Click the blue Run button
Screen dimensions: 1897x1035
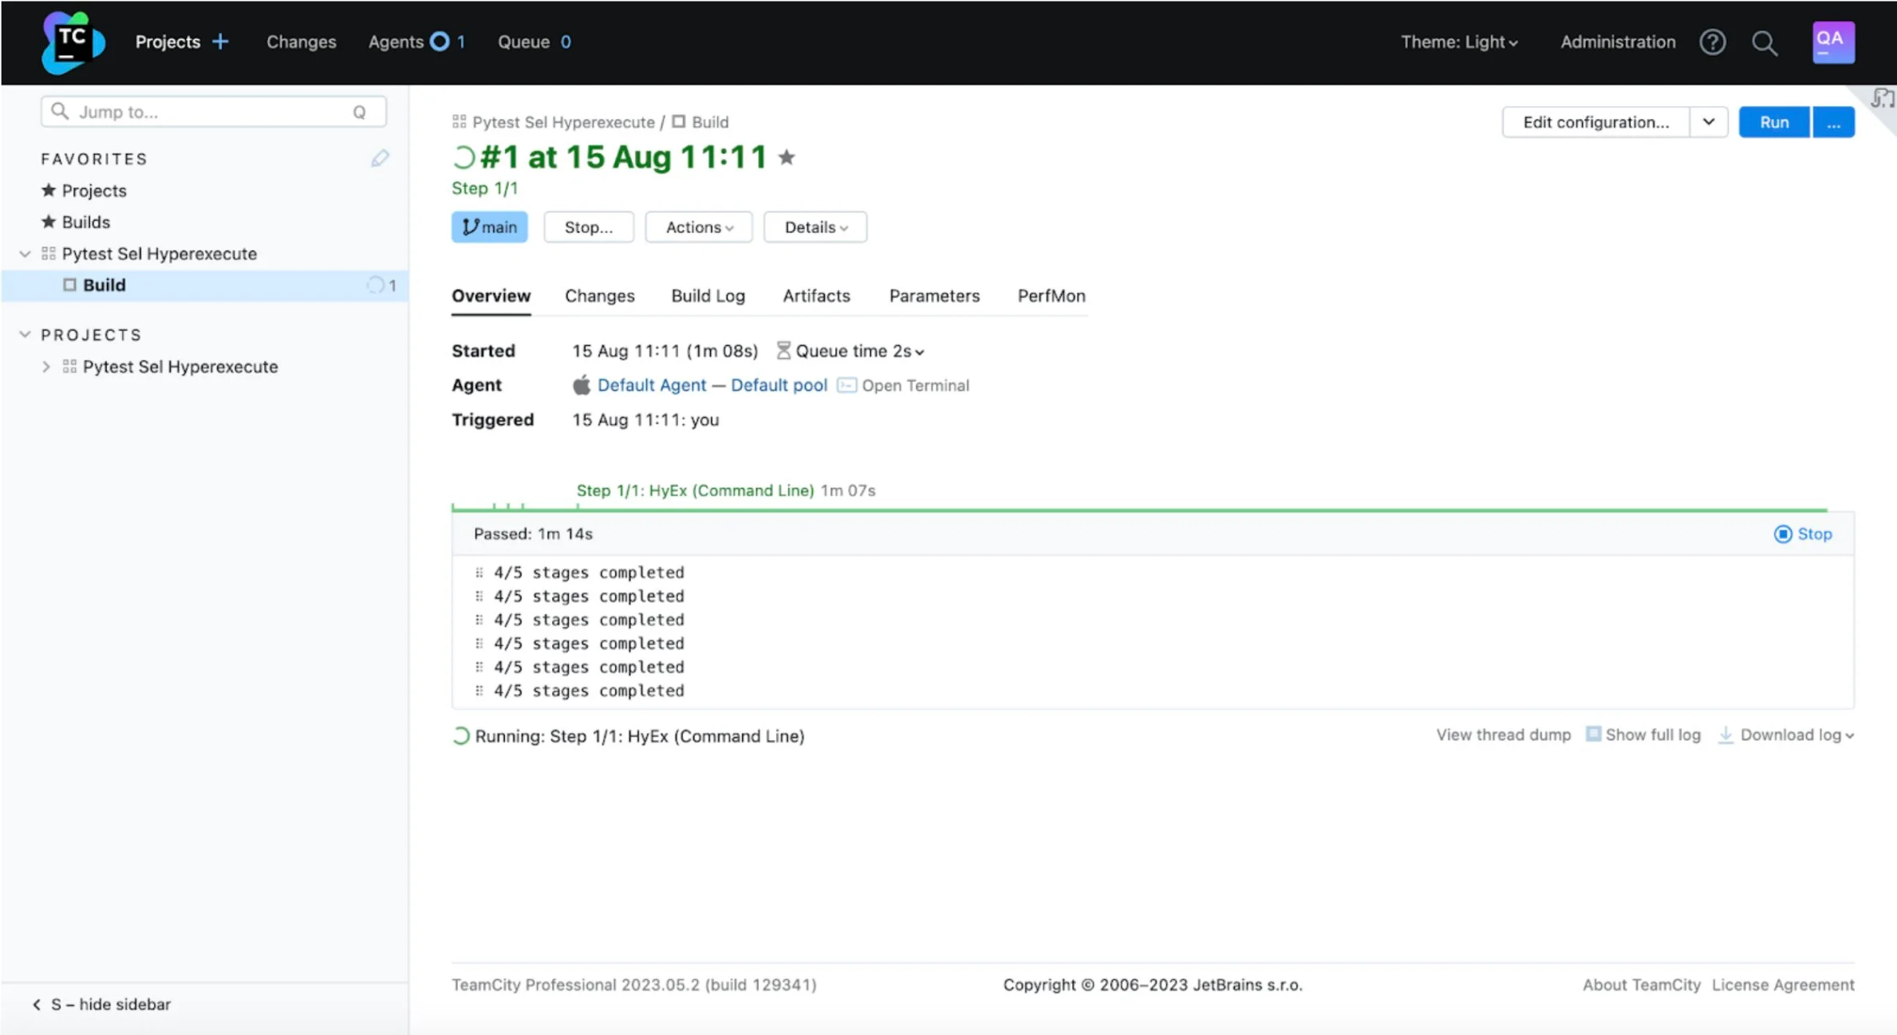coord(1773,122)
